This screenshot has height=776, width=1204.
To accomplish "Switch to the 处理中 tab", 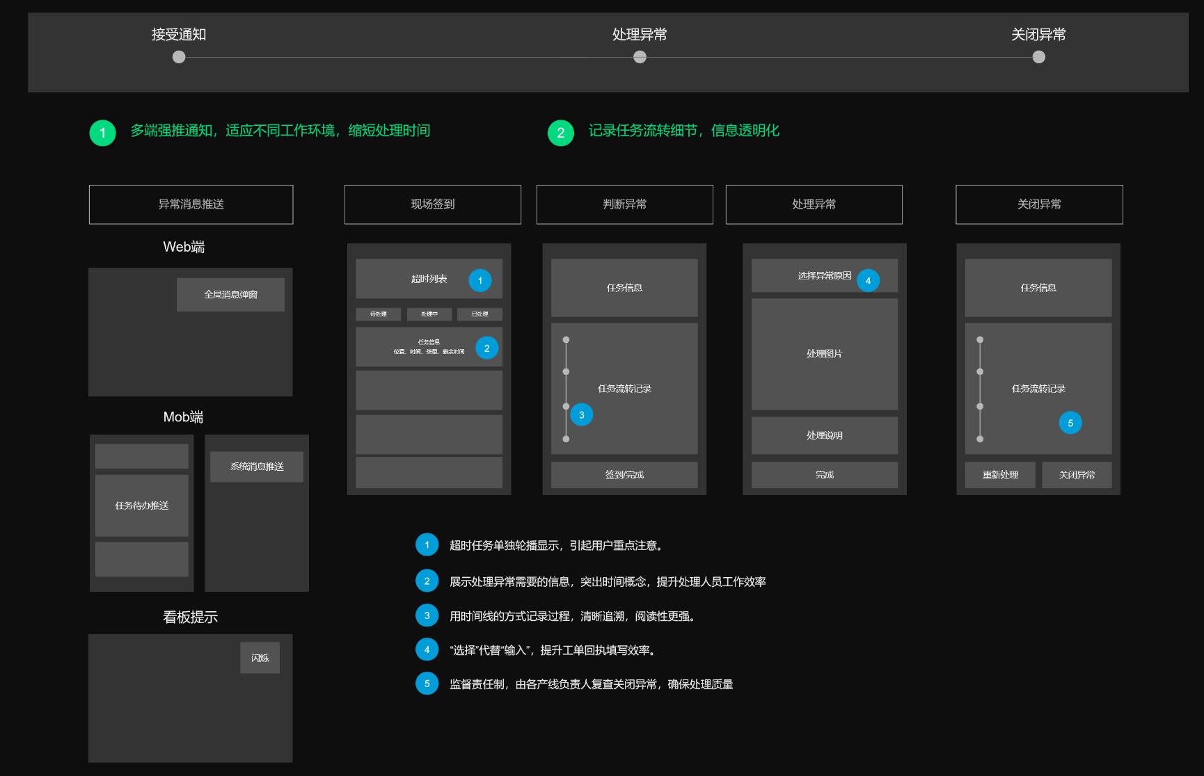I will (429, 314).
